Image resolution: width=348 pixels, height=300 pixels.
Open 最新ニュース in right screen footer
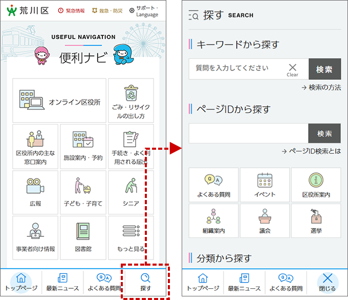[244, 283]
